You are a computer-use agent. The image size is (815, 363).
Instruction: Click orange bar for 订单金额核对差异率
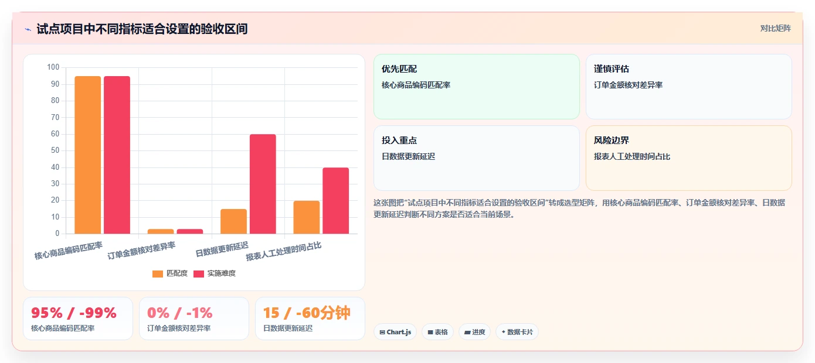coord(161,231)
